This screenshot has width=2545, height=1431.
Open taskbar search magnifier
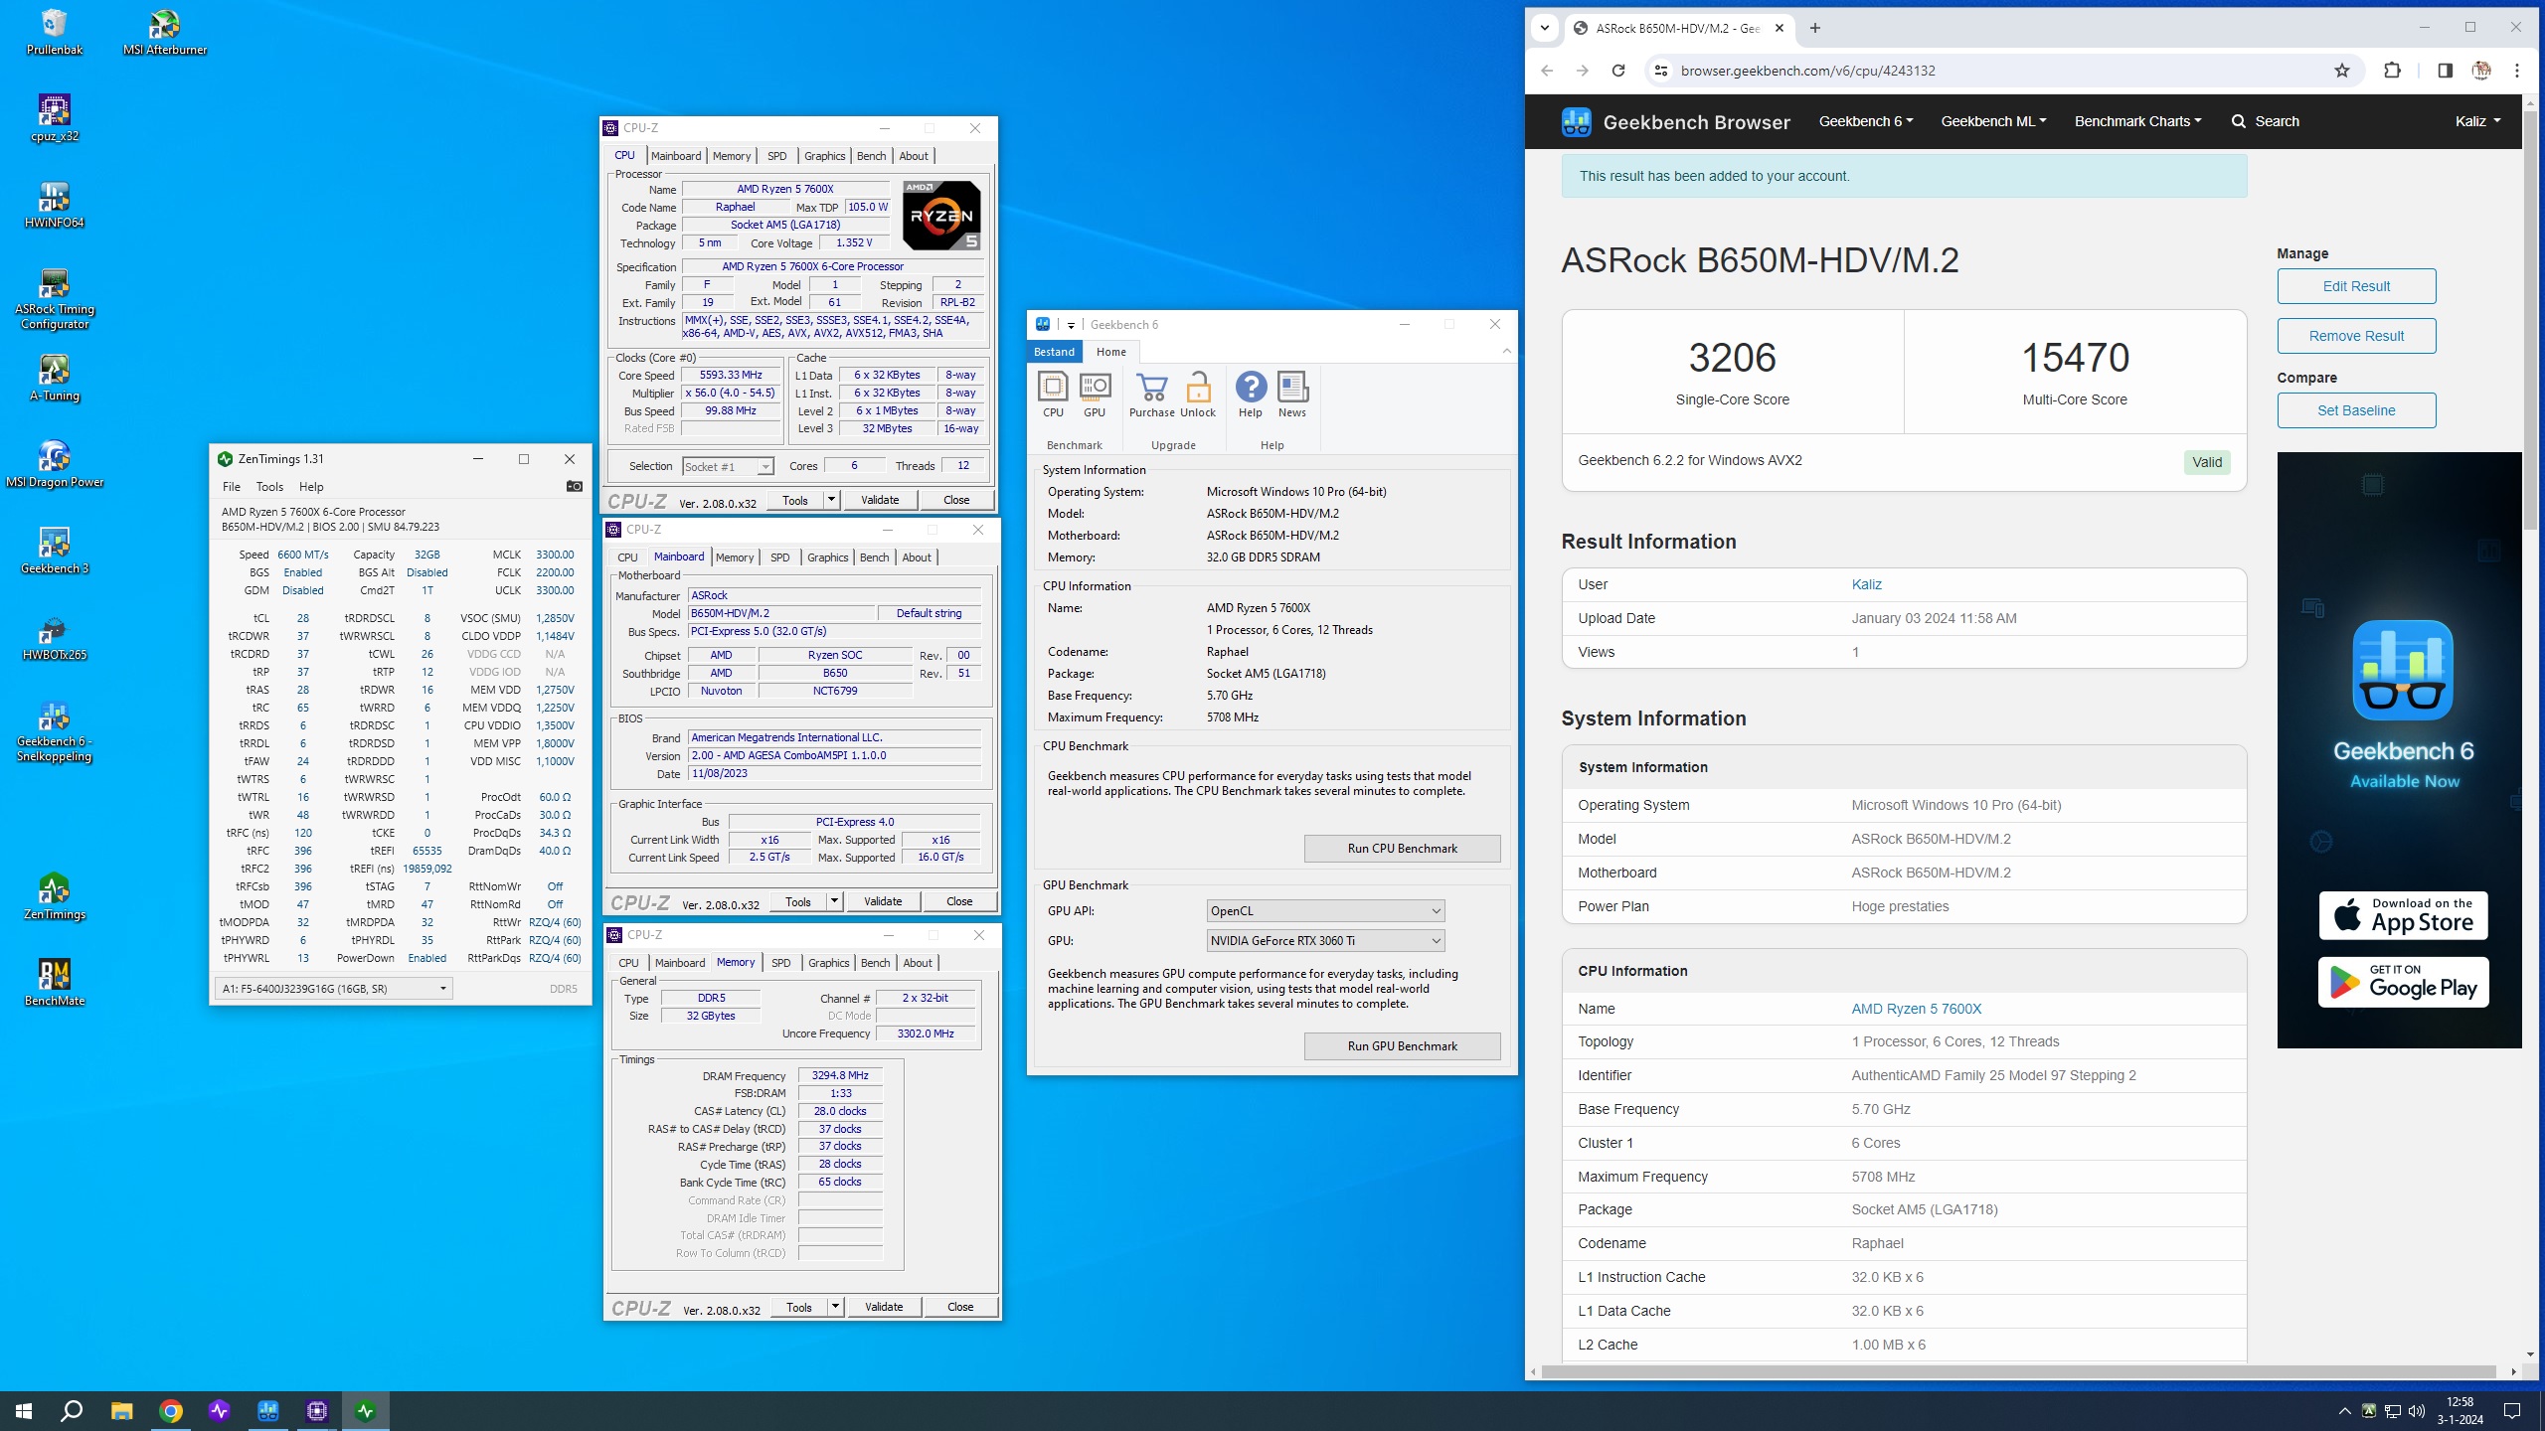coord(72,1410)
